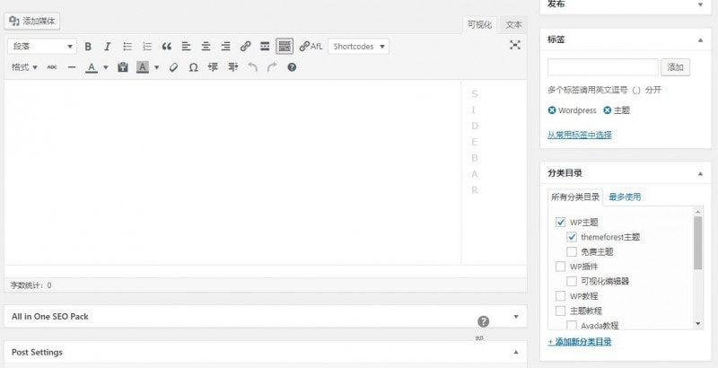Click the clear formatting eraser icon

pyautogui.click(x=174, y=67)
